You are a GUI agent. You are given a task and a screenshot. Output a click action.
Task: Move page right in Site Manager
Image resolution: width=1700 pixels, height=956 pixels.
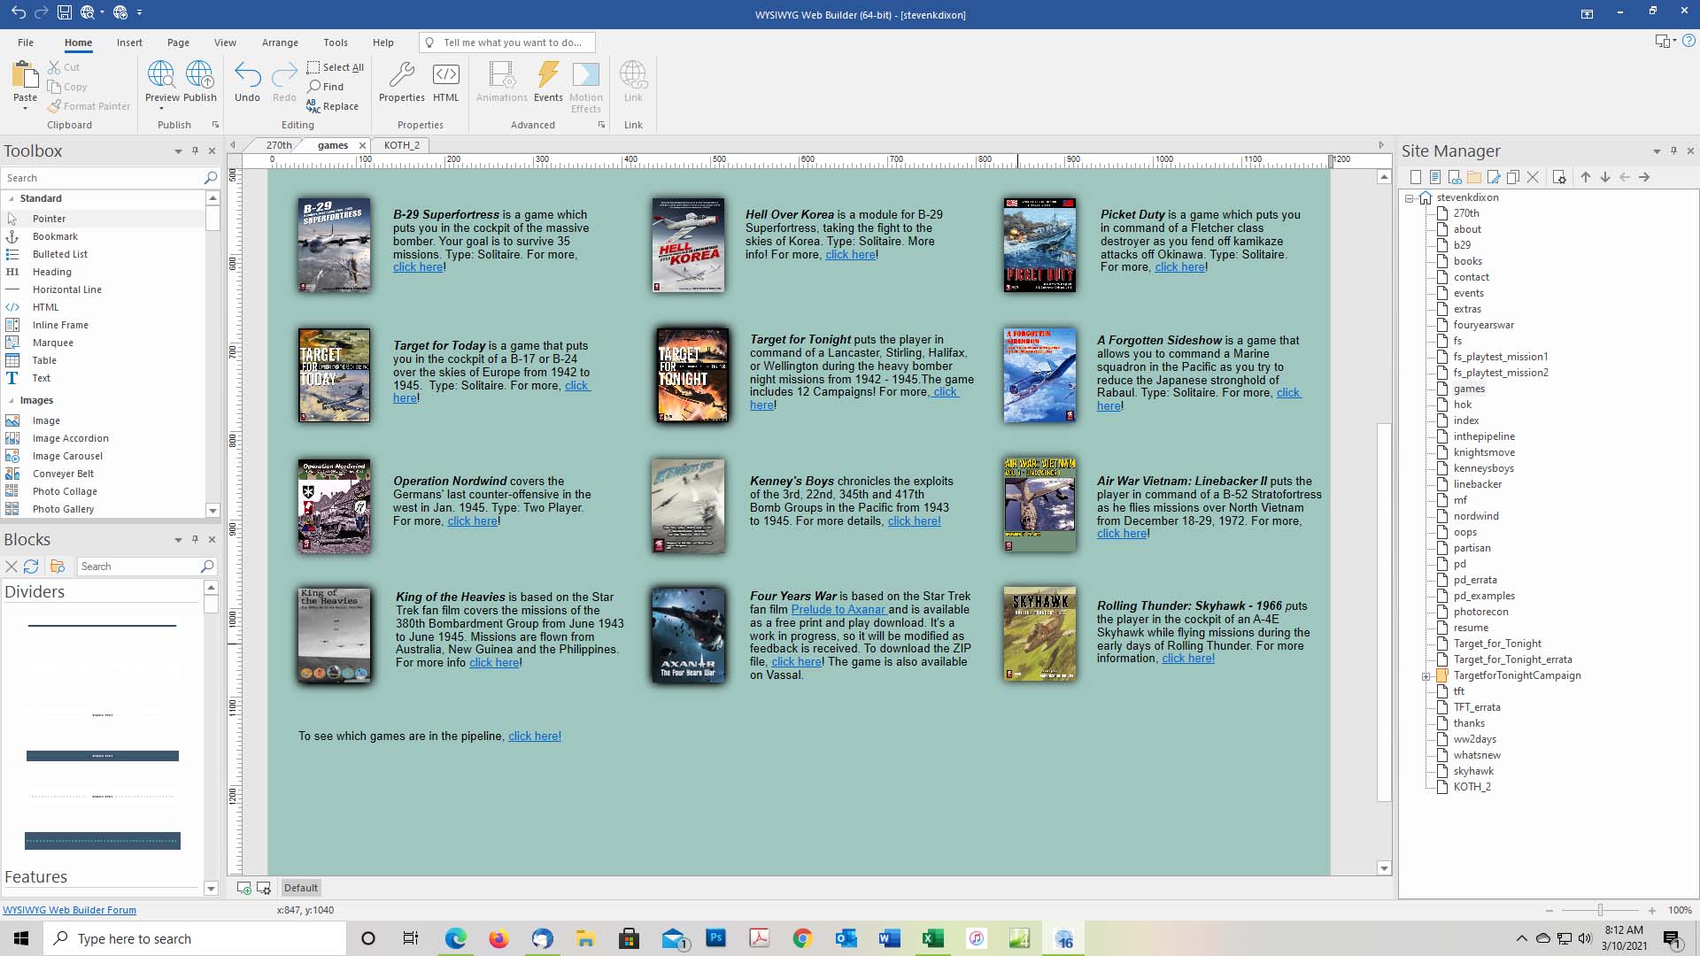coord(1644,177)
